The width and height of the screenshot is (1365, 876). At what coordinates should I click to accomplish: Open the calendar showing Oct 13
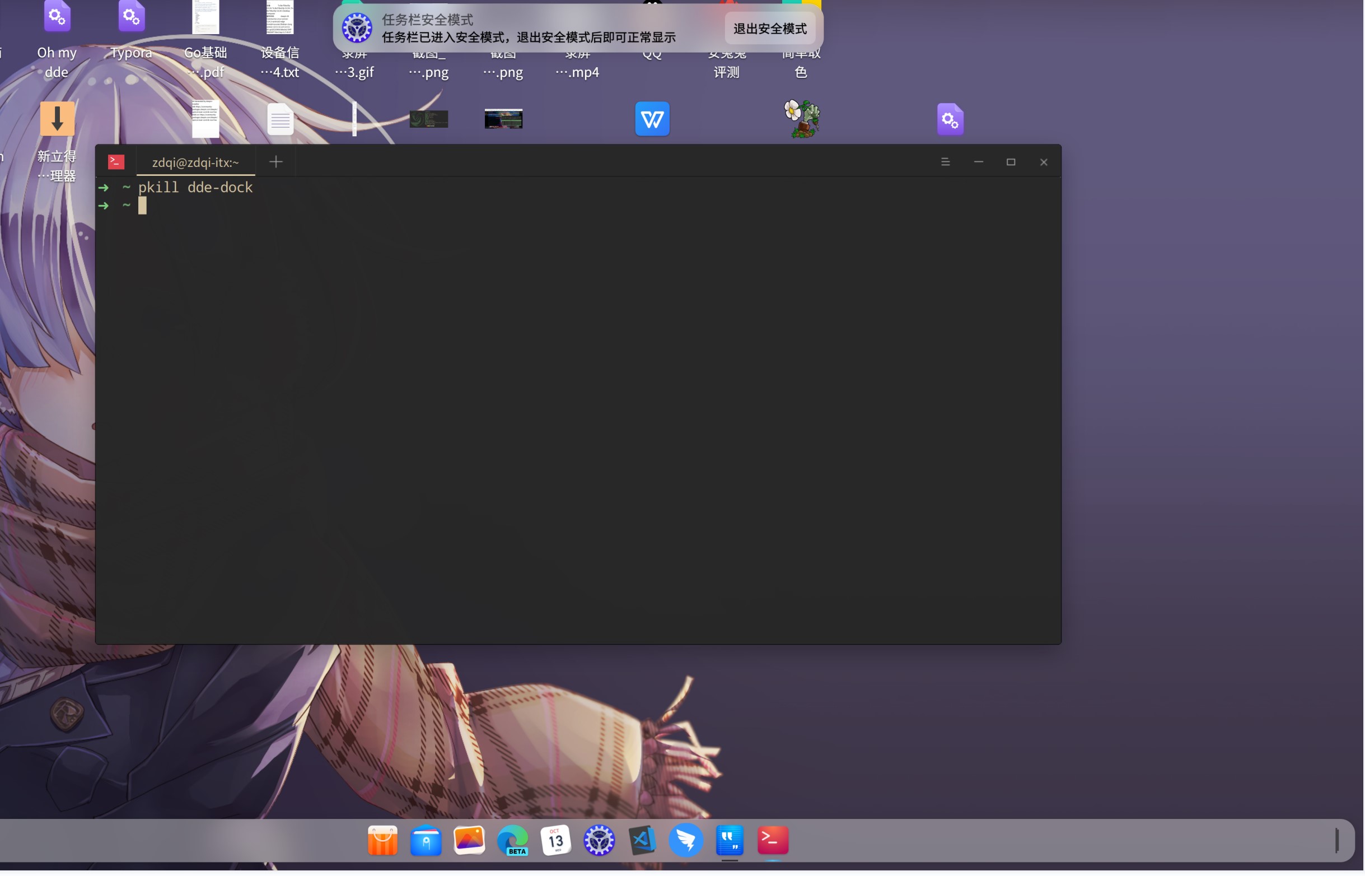pos(555,841)
